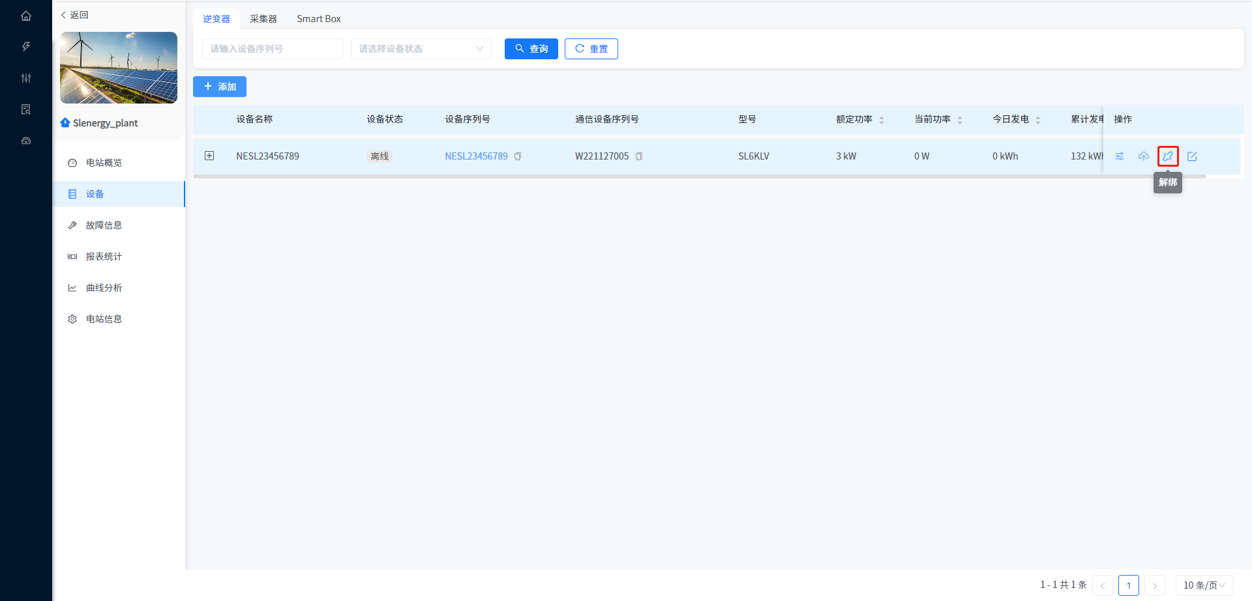Image resolution: width=1252 pixels, height=601 pixels.
Task: Expand the NESL23456789 device row
Action: click(209, 156)
